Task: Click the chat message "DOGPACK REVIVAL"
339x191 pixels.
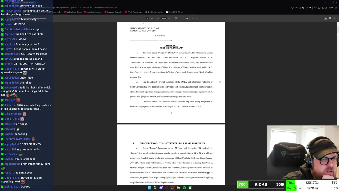Action: click(x=31, y=144)
